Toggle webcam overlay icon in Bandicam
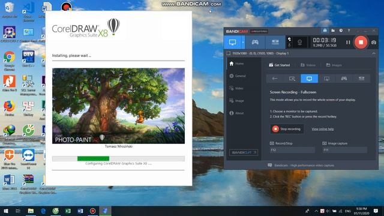Viewport: 384px width, 216px height. [x=300, y=43]
